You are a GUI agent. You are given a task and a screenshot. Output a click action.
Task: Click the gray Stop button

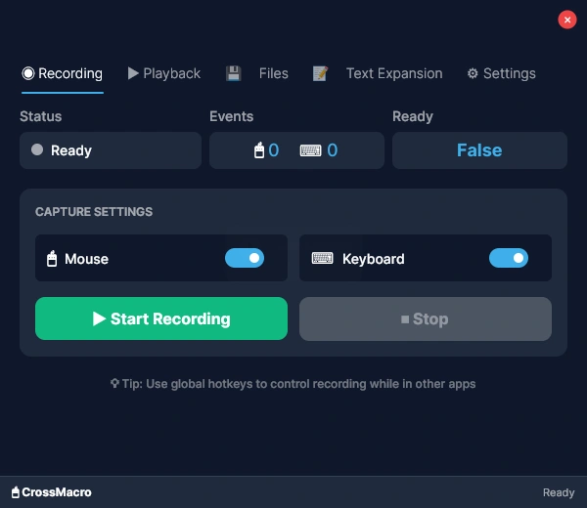[x=425, y=318]
